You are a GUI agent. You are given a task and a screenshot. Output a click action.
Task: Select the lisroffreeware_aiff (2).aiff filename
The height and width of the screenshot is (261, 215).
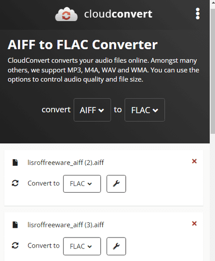(66, 163)
